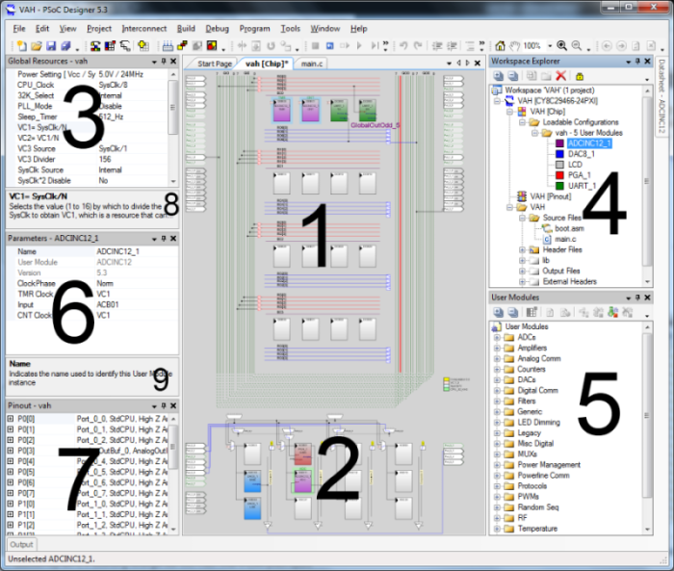Click the yellow plus grid toolbar icon
Screen dimensions: 674x571
(143, 45)
